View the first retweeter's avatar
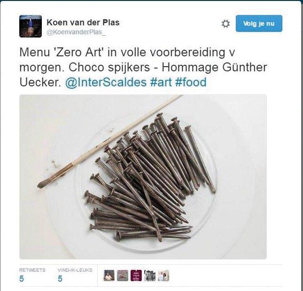The width and height of the screenshot is (303, 291). click(x=109, y=276)
